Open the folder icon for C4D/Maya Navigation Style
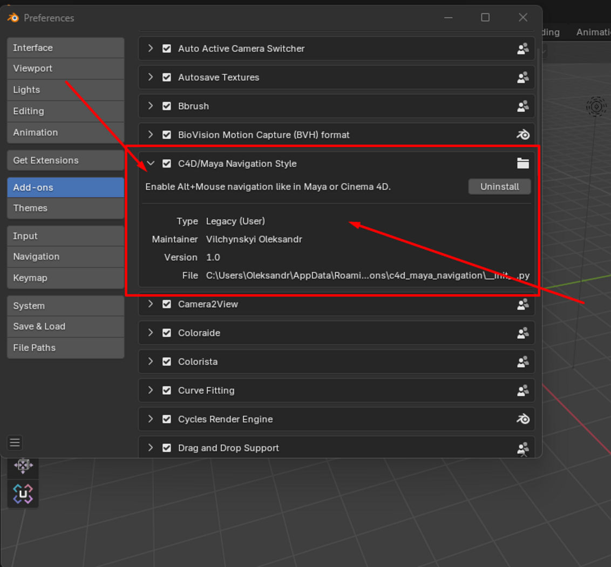Image resolution: width=611 pixels, height=567 pixels. click(x=523, y=164)
